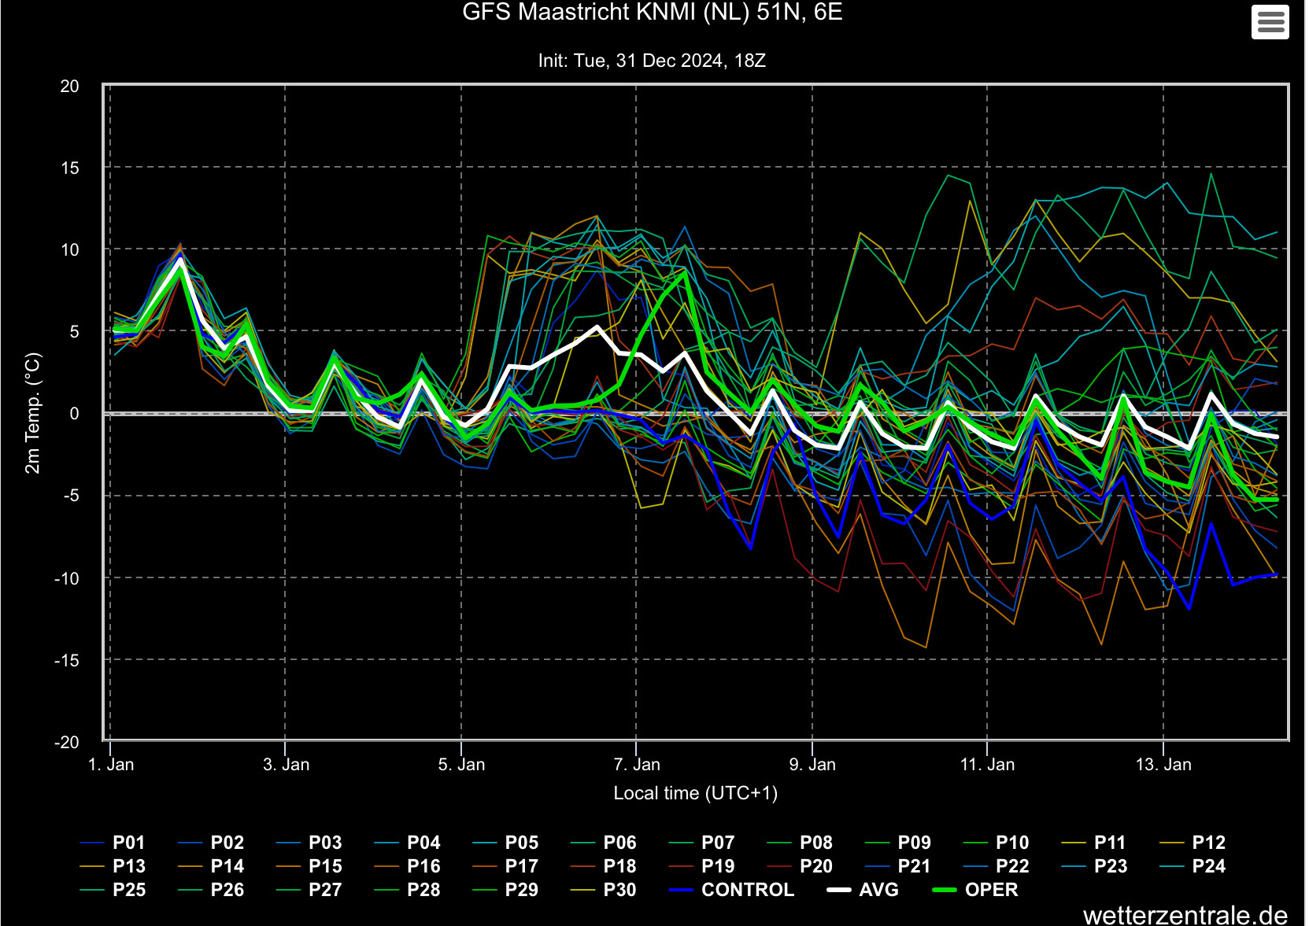The image size is (1309, 926).
Task: Click the P28 legend item
Action: click(407, 890)
